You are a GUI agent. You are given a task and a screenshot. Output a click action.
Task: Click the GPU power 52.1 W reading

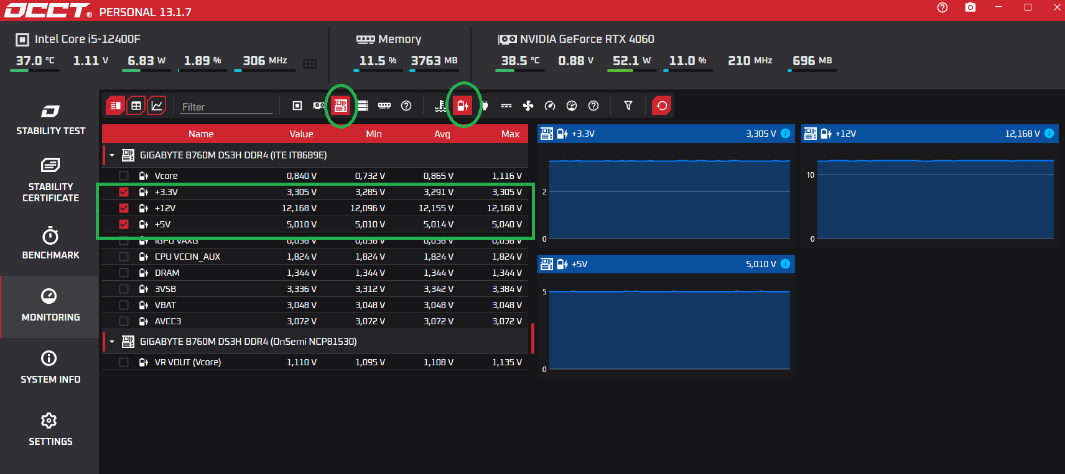tap(631, 61)
